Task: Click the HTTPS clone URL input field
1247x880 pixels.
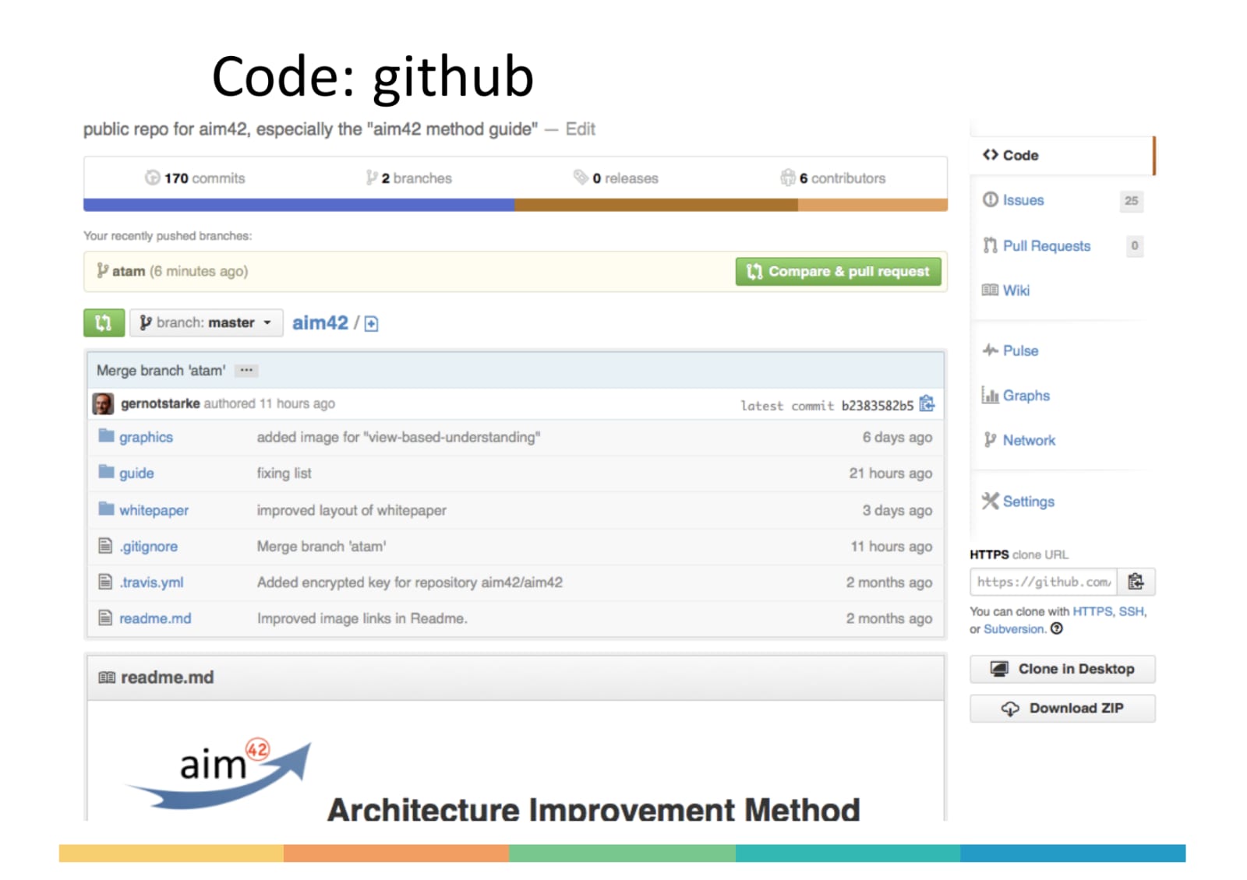Action: coord(1044,582)
